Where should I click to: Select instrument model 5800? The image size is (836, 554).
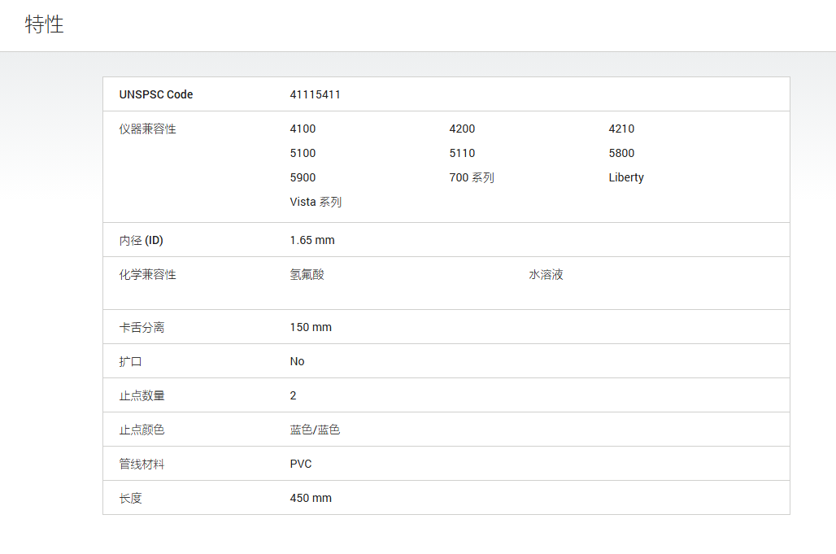pyautogui.click(x=621, y=153)
